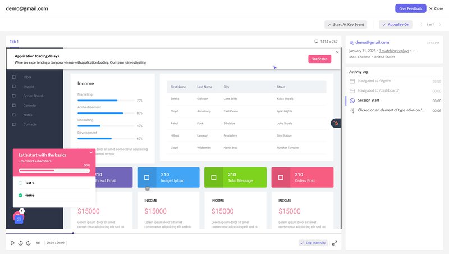This screenshot has height=254, width=449.
Task: Click the Give Feedback button
Action: [x=410, y=8]
